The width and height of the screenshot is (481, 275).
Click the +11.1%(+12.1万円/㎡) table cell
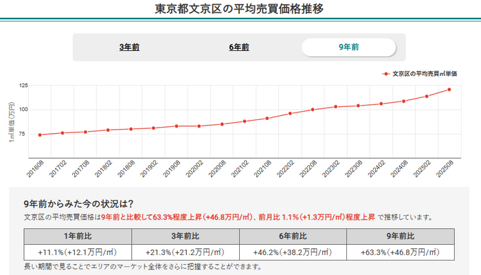point(78,252)
